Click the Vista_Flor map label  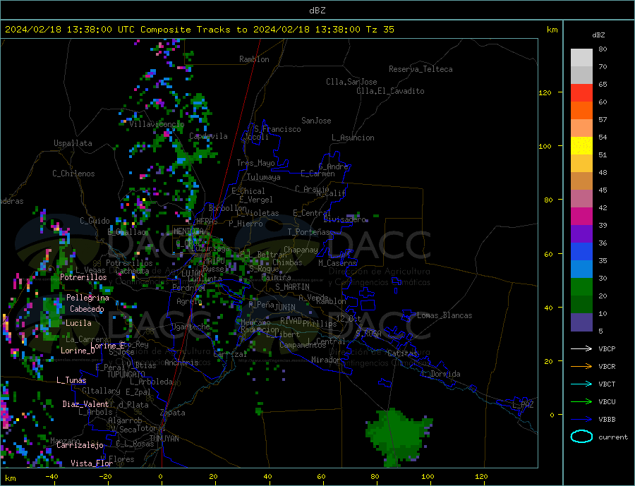92,463
